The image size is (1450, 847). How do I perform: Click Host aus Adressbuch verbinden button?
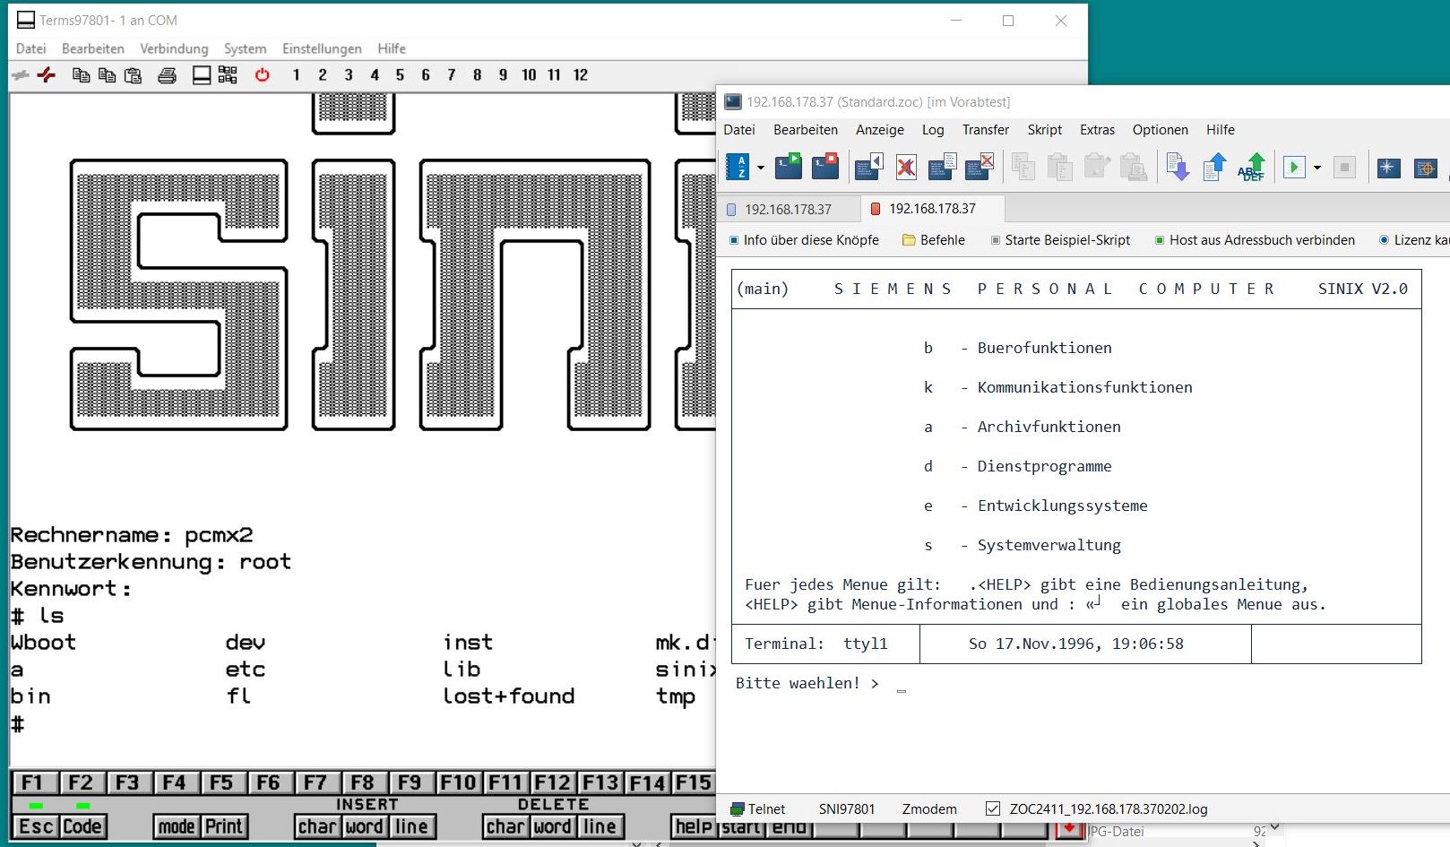pyautogui.click(x=1254, y=240)
